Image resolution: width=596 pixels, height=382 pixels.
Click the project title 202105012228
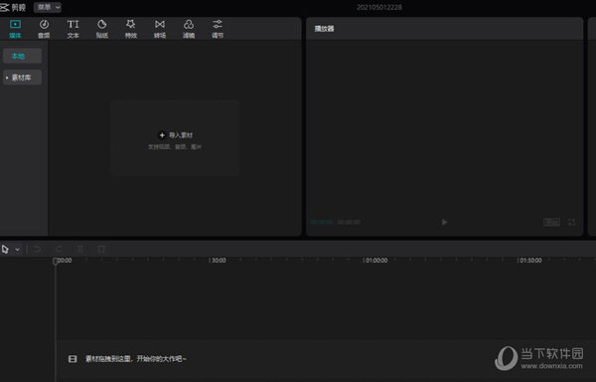(379, 7)
